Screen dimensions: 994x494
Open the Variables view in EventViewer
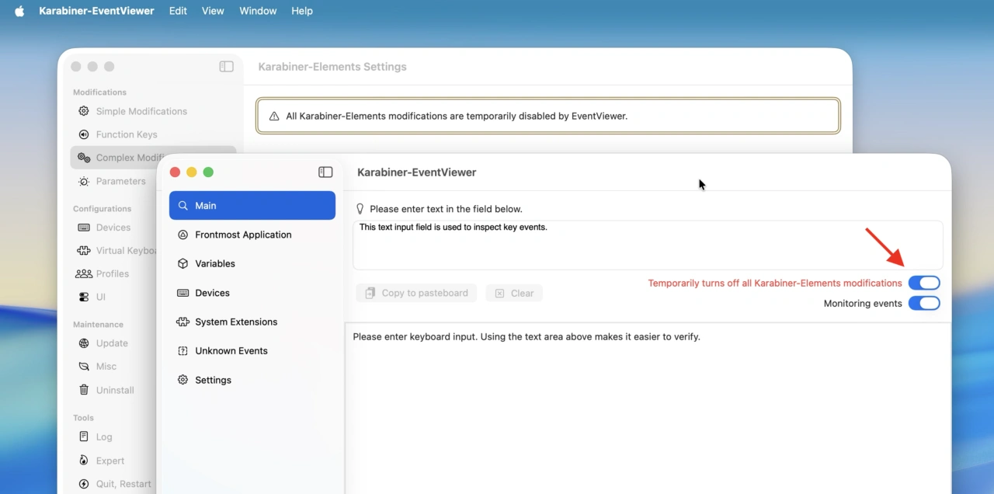pyautogui.click(x=214, y=263)
